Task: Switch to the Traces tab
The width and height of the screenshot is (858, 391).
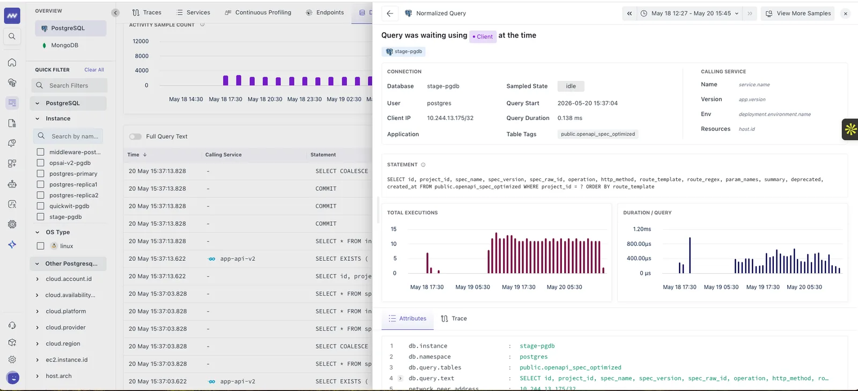Action: pos(147,12)
